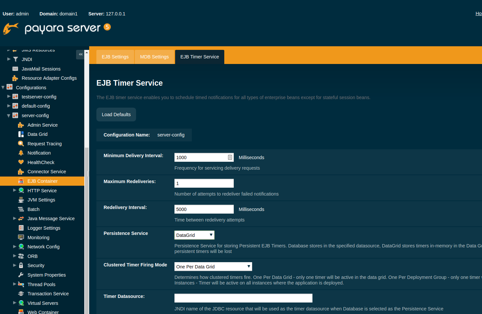Viewport: 482px width, 314px height.
Task: Click the HealthCheck heart icon
Action: pyautogui.click(x=21, y=162)
